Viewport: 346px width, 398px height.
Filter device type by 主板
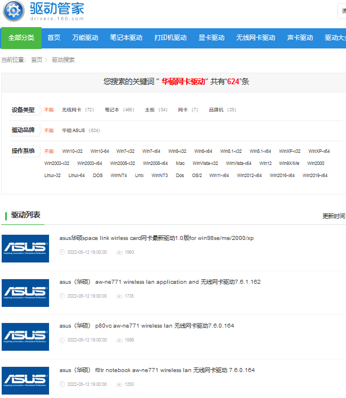149,110
